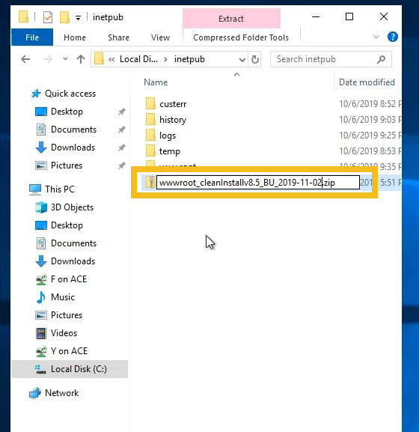This screenshot has height=432, width=419.
Task: Click the date 10/6/2019 8:53 for temp
Action: (370, 151)
